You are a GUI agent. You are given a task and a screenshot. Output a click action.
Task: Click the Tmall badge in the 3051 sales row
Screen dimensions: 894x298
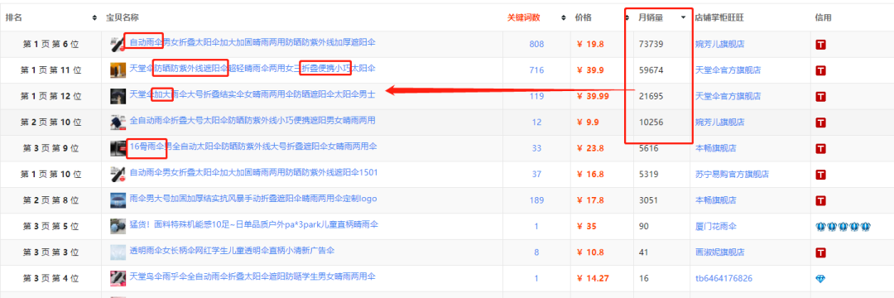pos(821,200)
